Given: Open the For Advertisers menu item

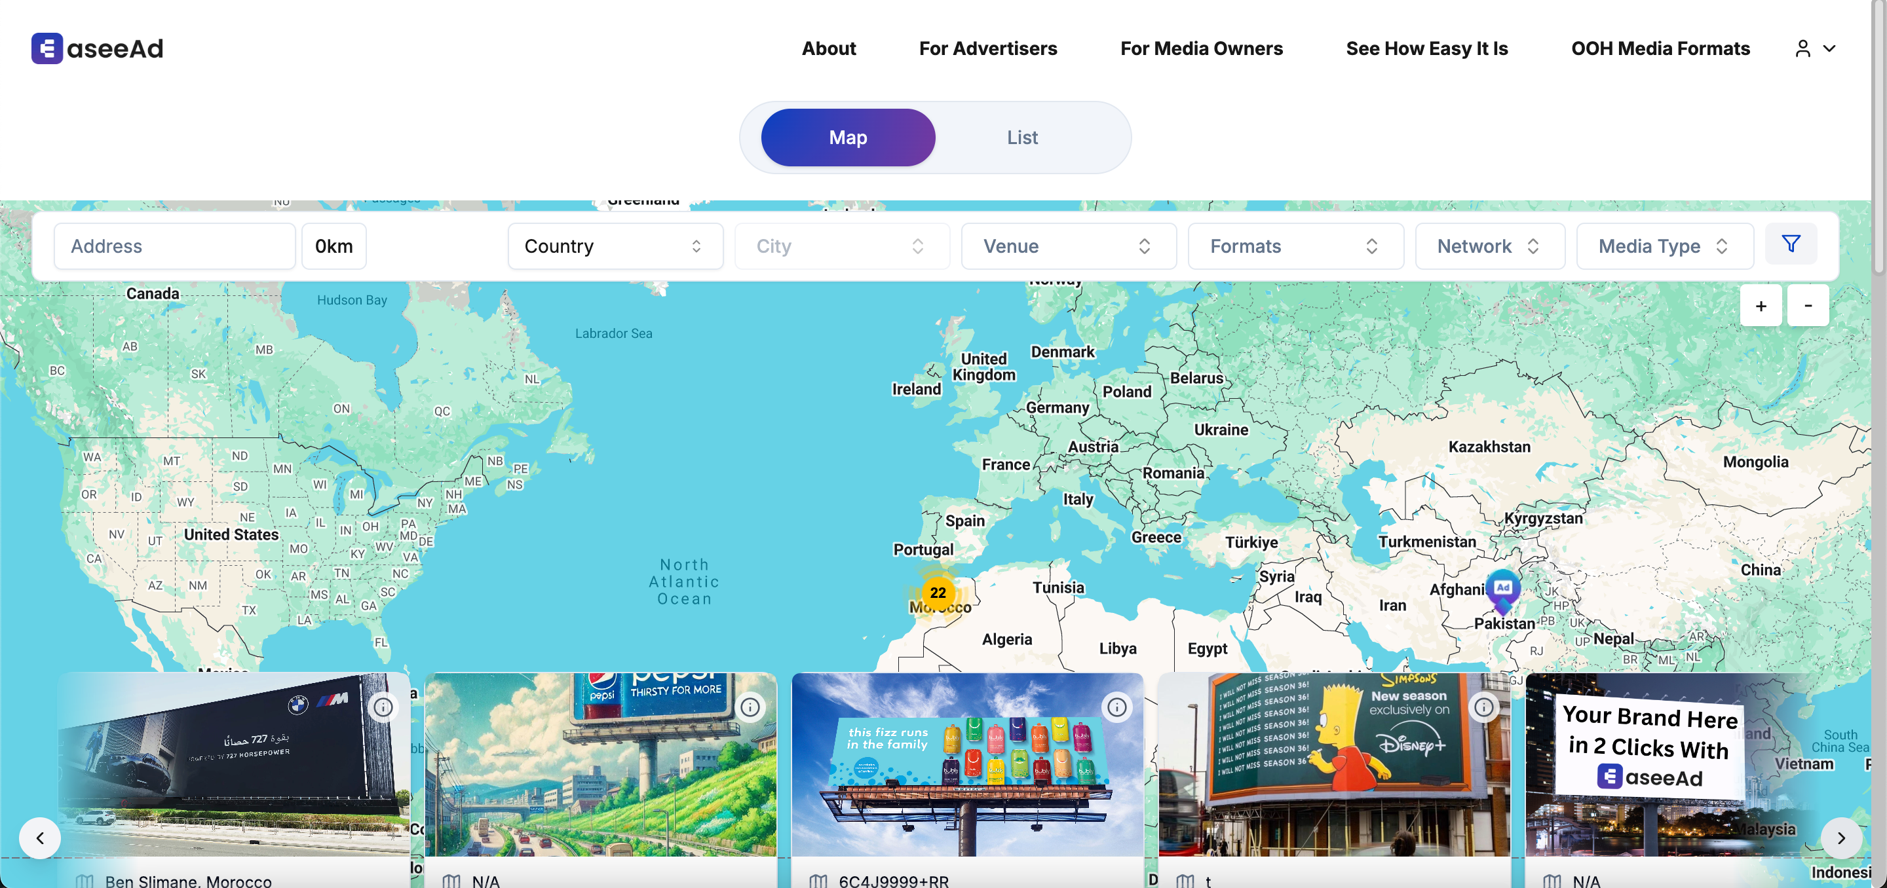Looking at the screenshot, I should tap(987, 48).
